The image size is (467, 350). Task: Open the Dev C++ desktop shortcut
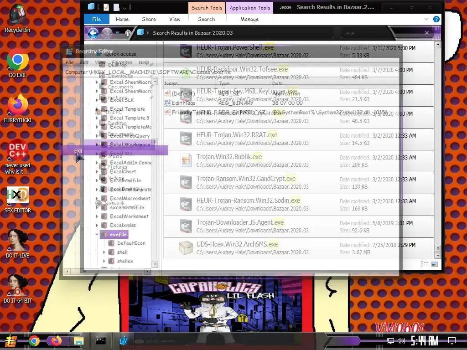(x=18, y=157)
